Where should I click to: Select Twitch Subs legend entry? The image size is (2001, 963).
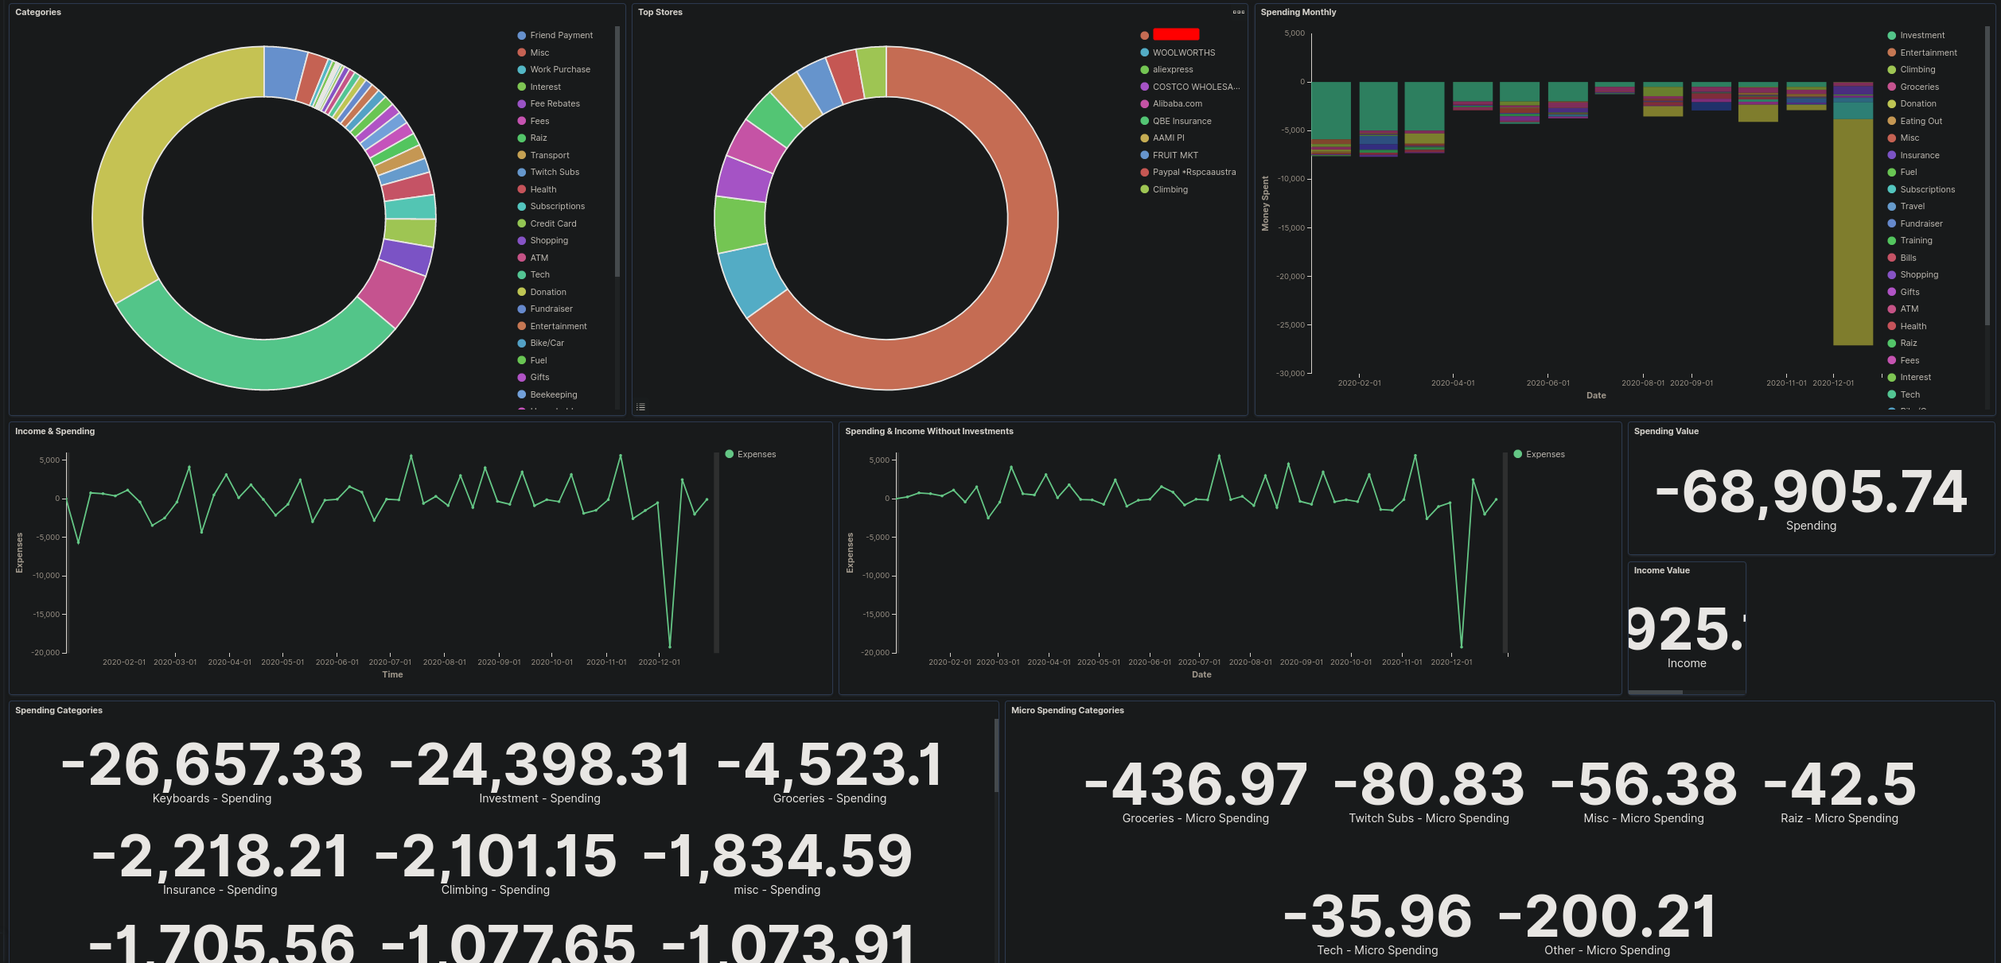pos(555,173)
